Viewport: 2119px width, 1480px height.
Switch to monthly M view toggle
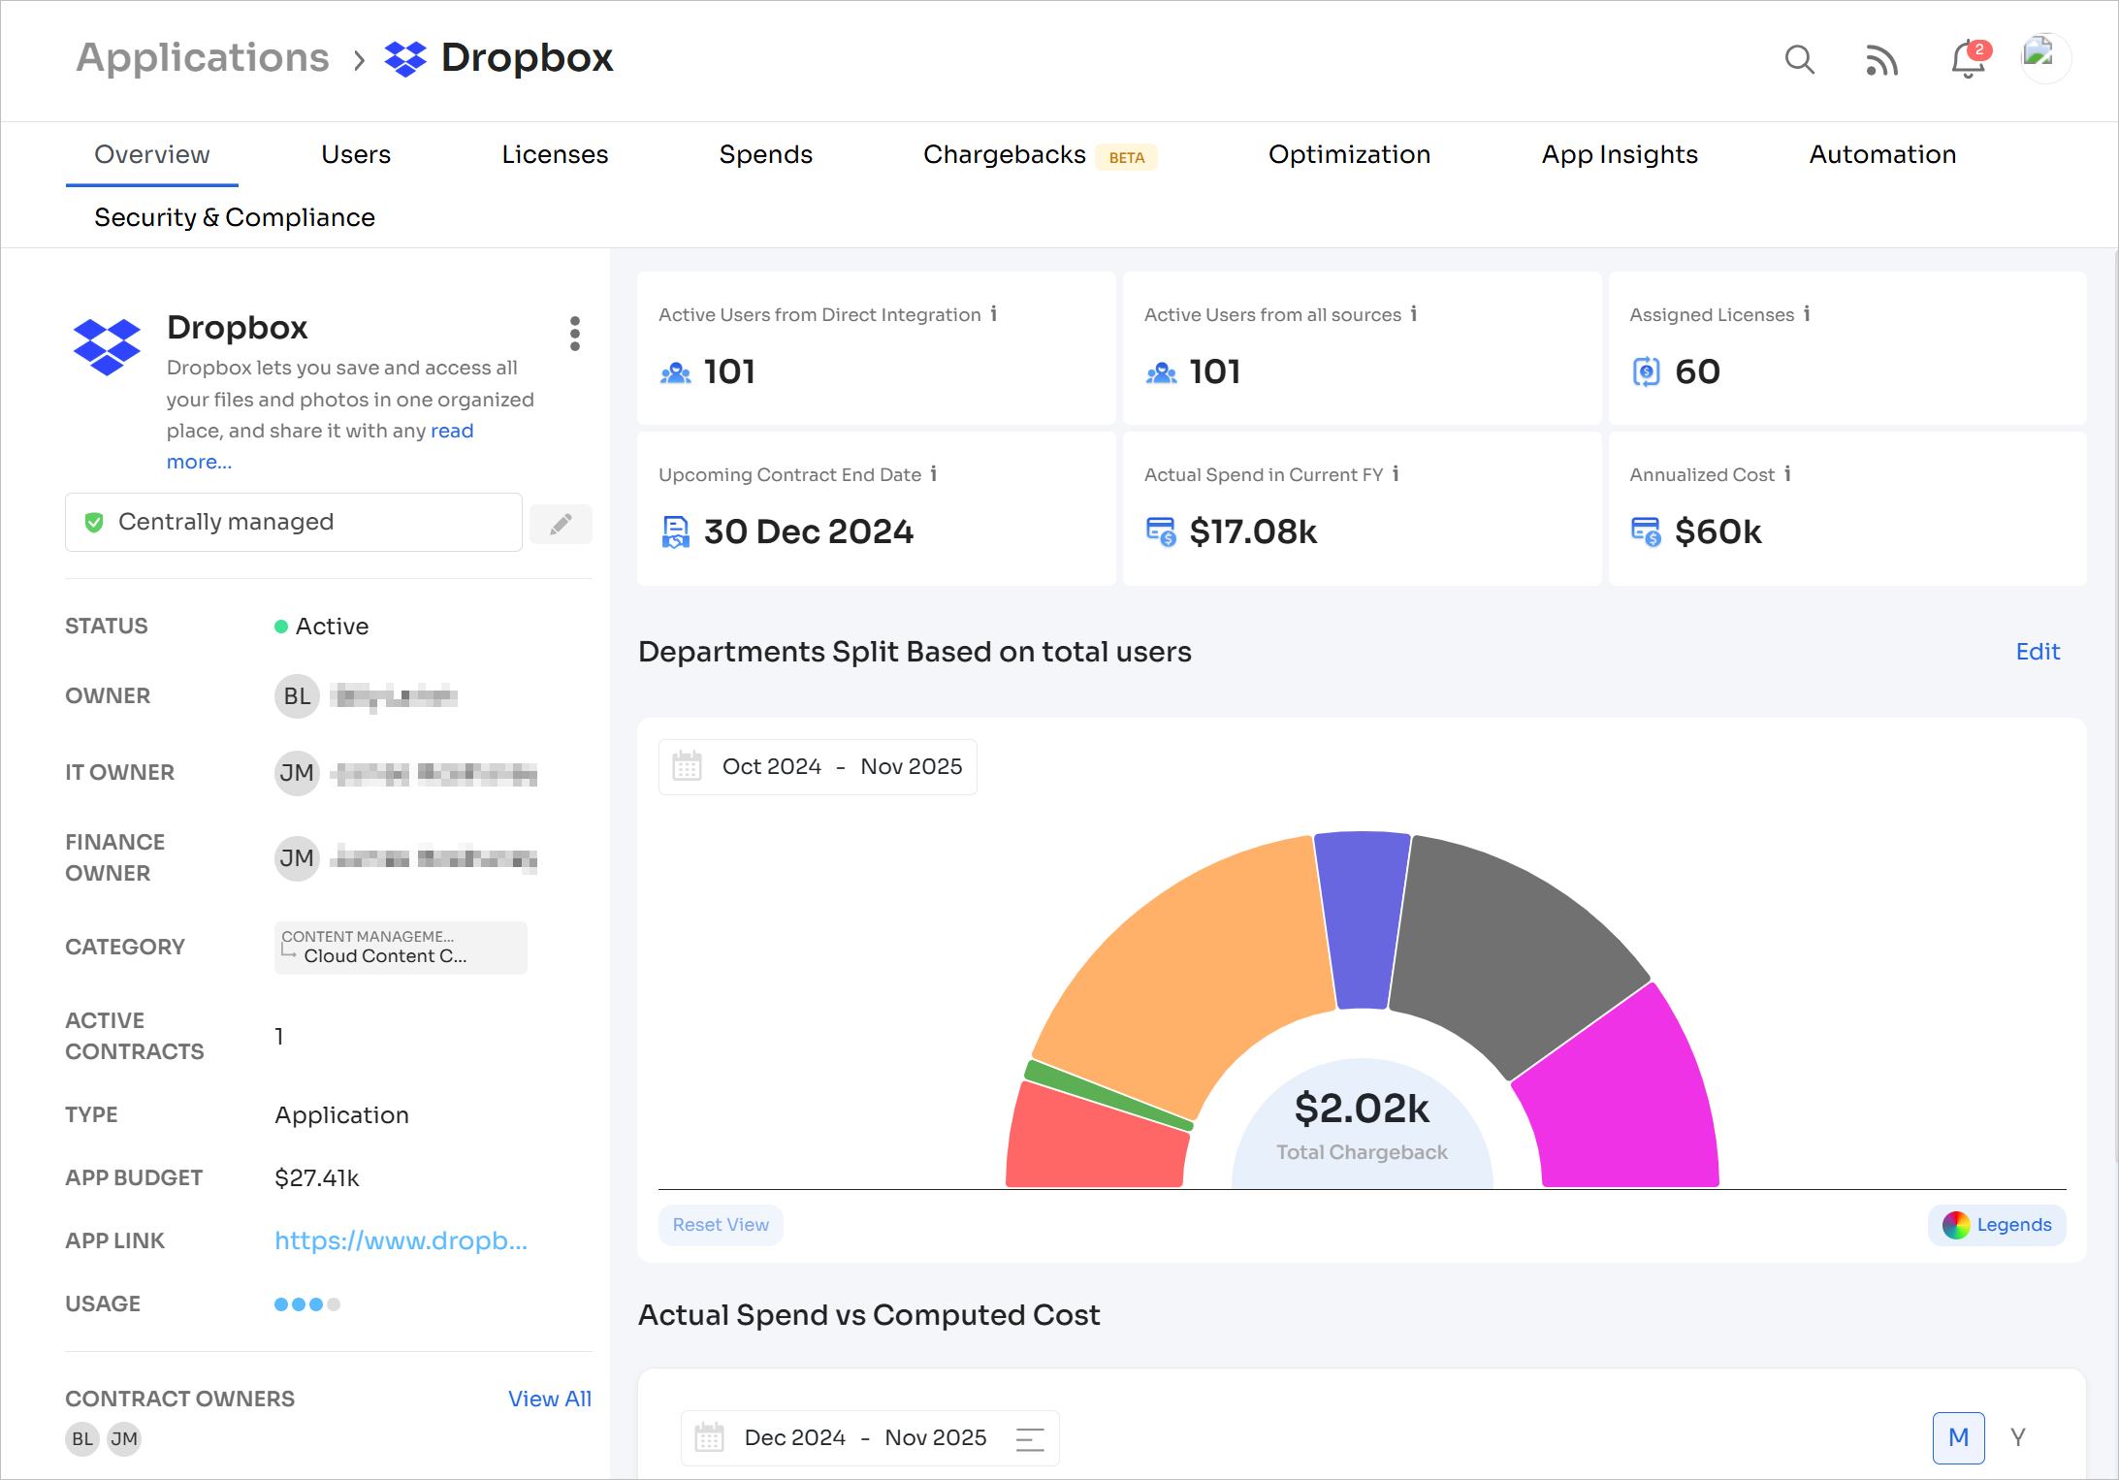[x=1958, y=1437]
